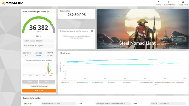This screenshot has height=106, width=189.
Task: Click info icon next to Best score
Action: coord(52,53)
